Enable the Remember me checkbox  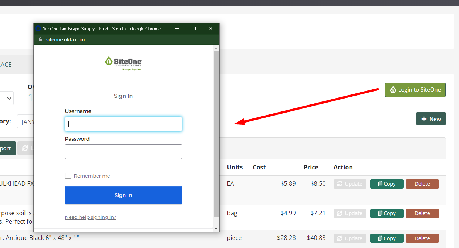coord(68,176)
